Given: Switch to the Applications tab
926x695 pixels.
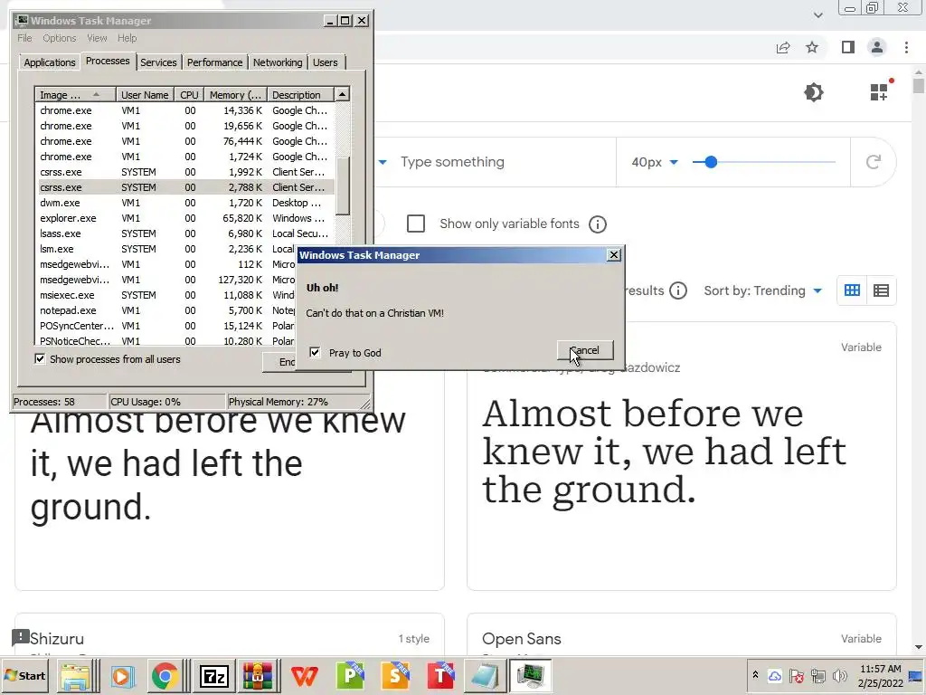Looking at the screenshot, I should pyautogui.click(x=50, y=62).
